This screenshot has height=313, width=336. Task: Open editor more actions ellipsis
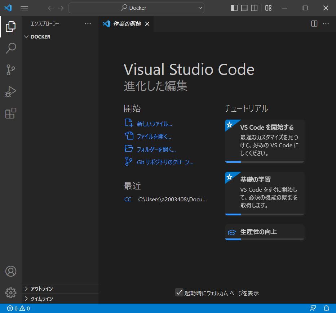pyautogui.click(x=326, y=24)
